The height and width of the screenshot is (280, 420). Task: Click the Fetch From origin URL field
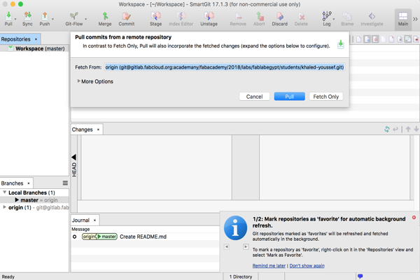coord(225,67)
